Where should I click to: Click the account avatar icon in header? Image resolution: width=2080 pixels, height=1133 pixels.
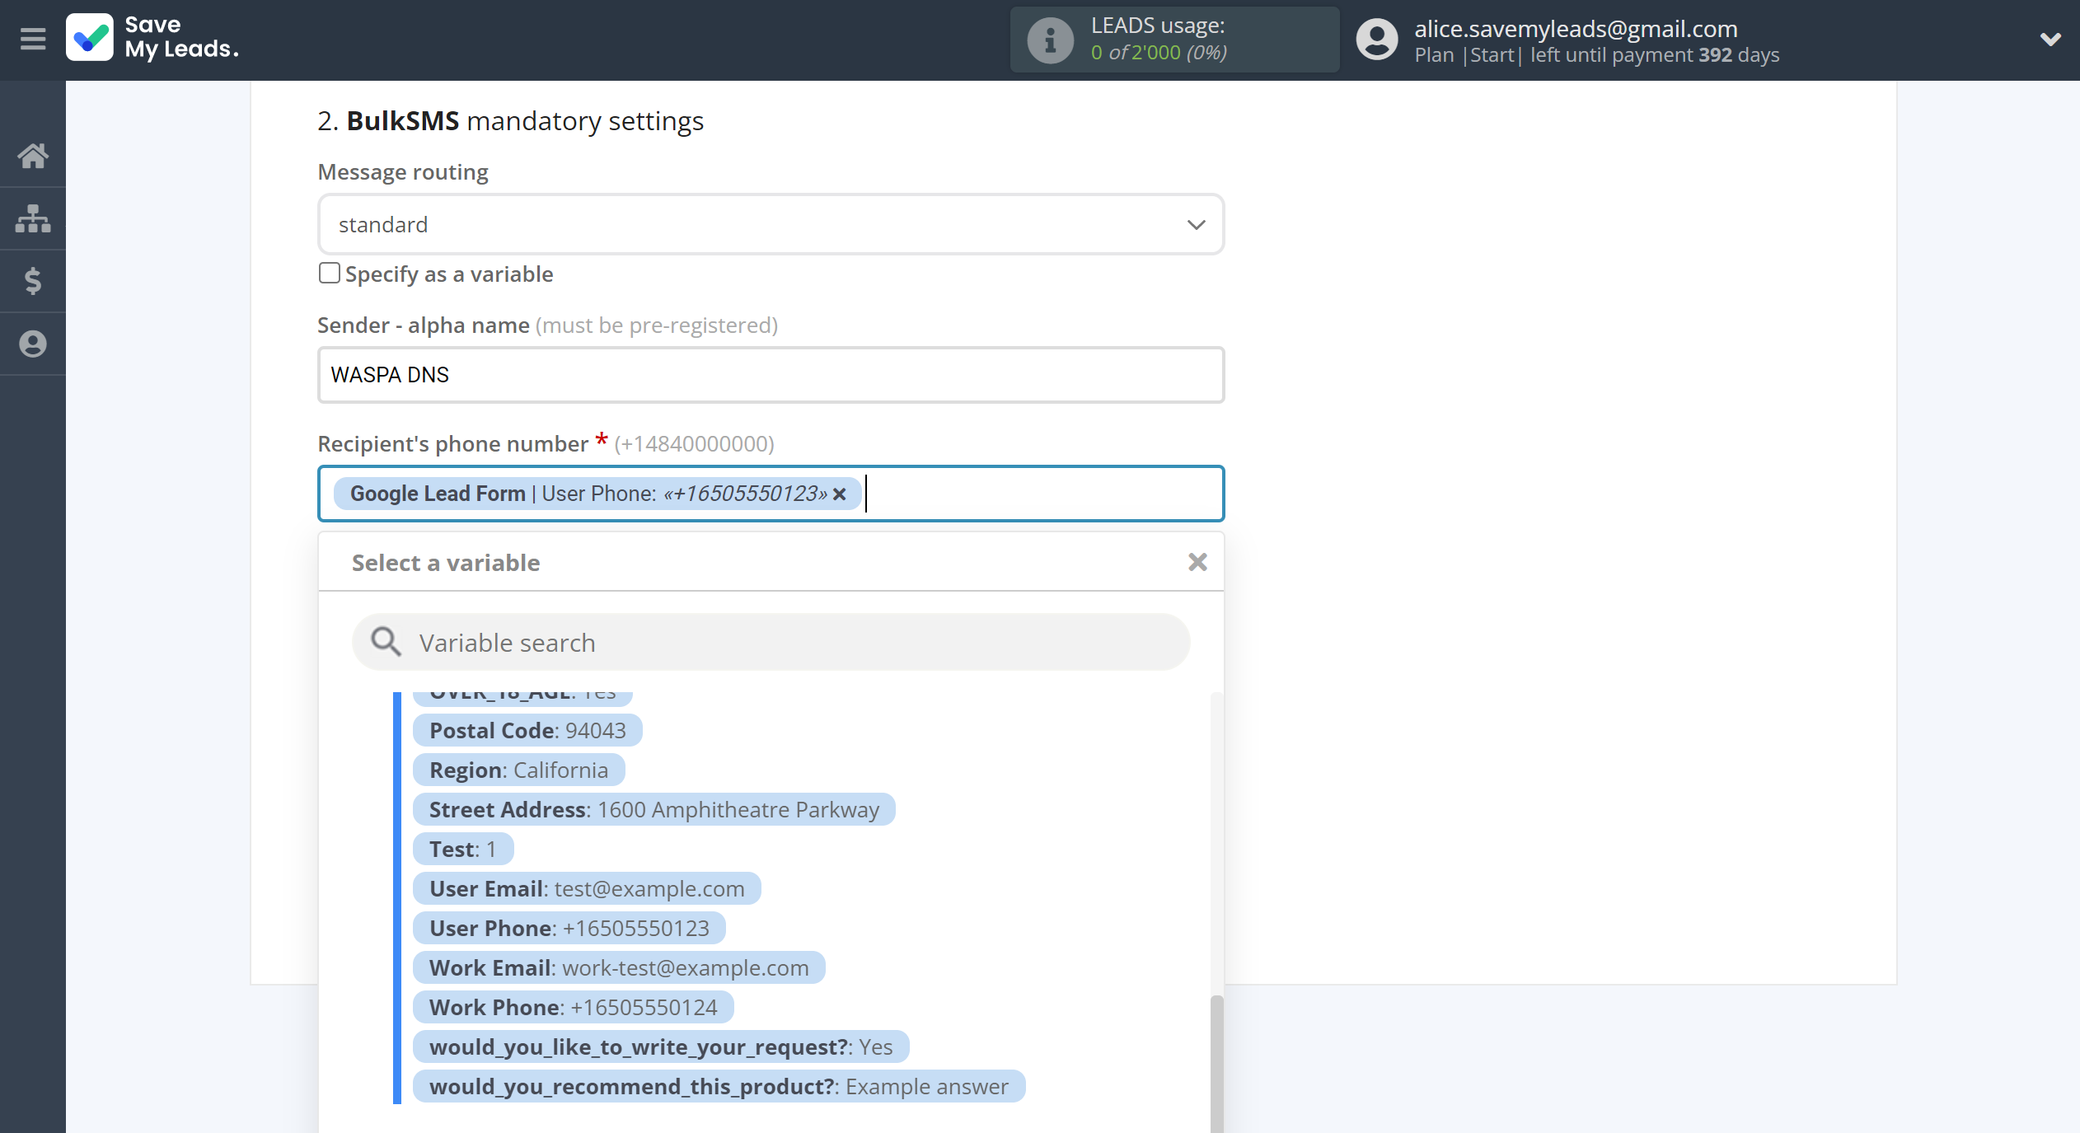(1377, 40)
